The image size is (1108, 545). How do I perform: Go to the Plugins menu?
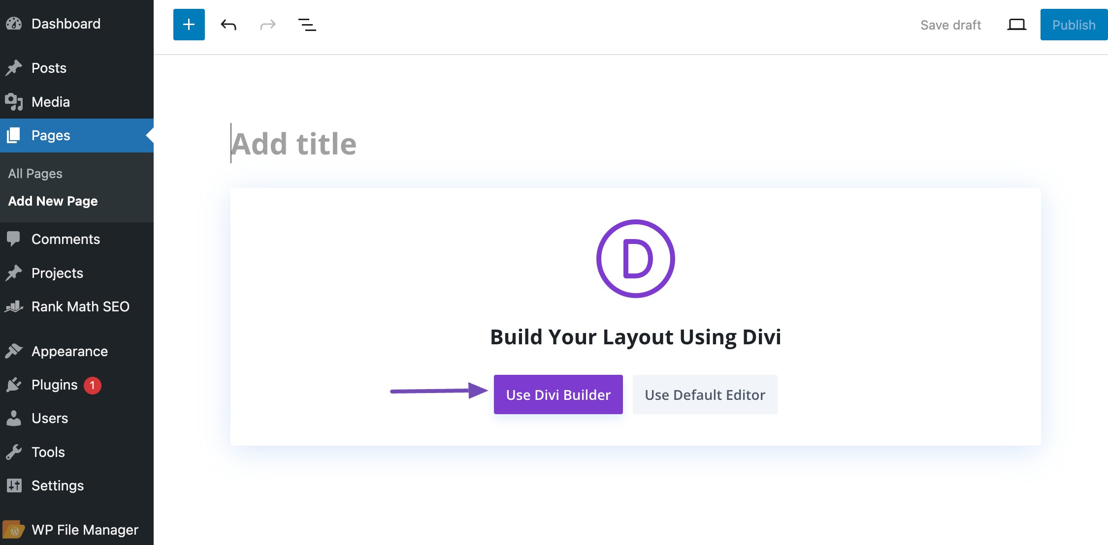[x=55, y=385]
